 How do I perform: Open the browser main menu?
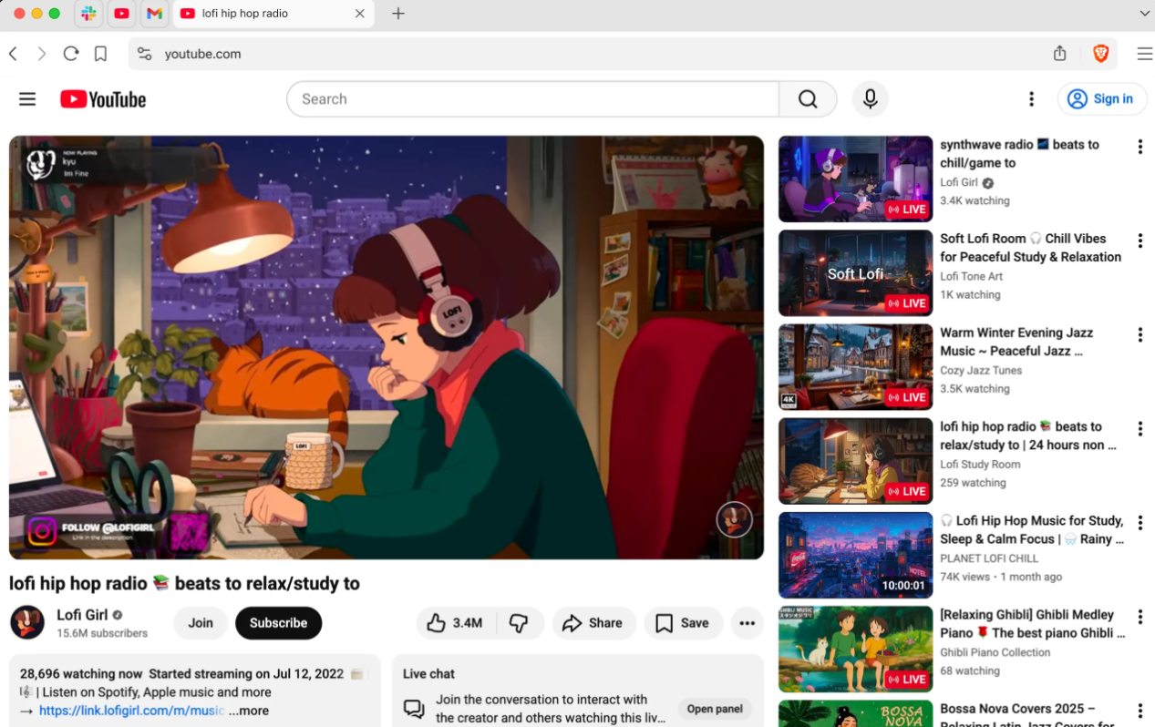[1144, 54]
